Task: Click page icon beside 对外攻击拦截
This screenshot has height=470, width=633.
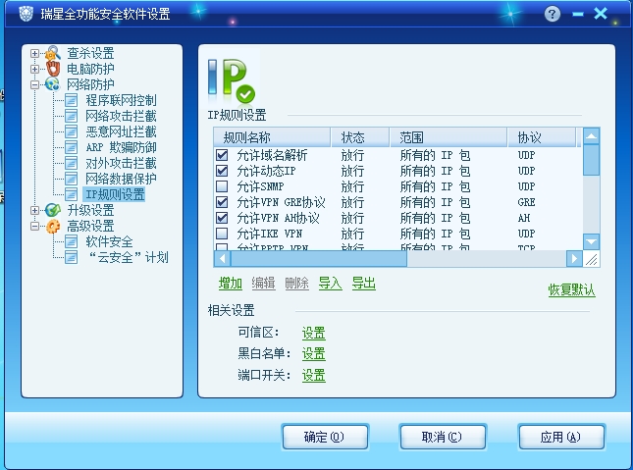Action: pos(71,163)
